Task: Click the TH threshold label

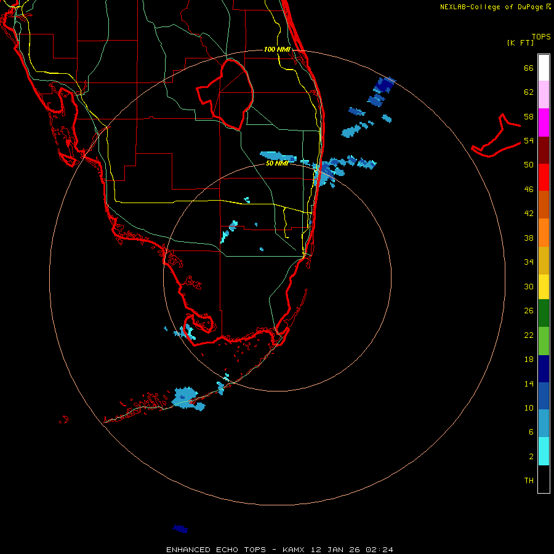Action: pos(529,481)
